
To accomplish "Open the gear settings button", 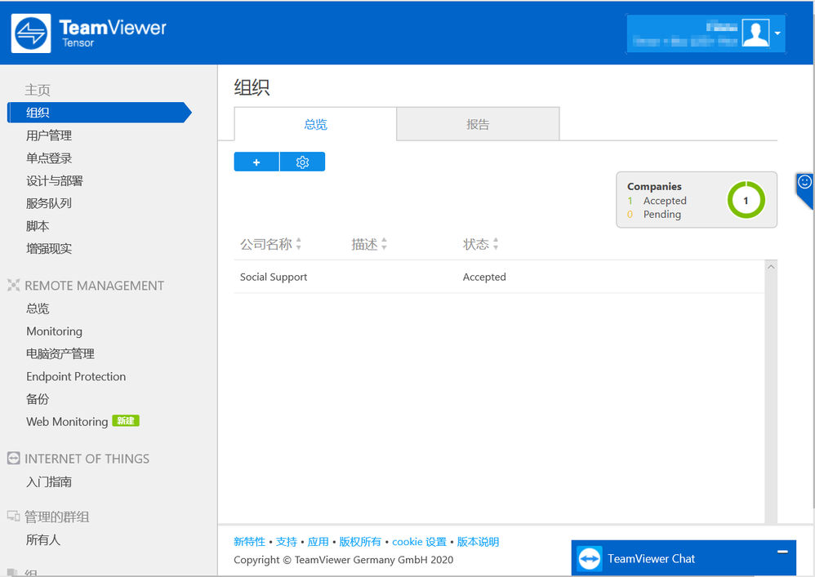I will coord(302,162).
